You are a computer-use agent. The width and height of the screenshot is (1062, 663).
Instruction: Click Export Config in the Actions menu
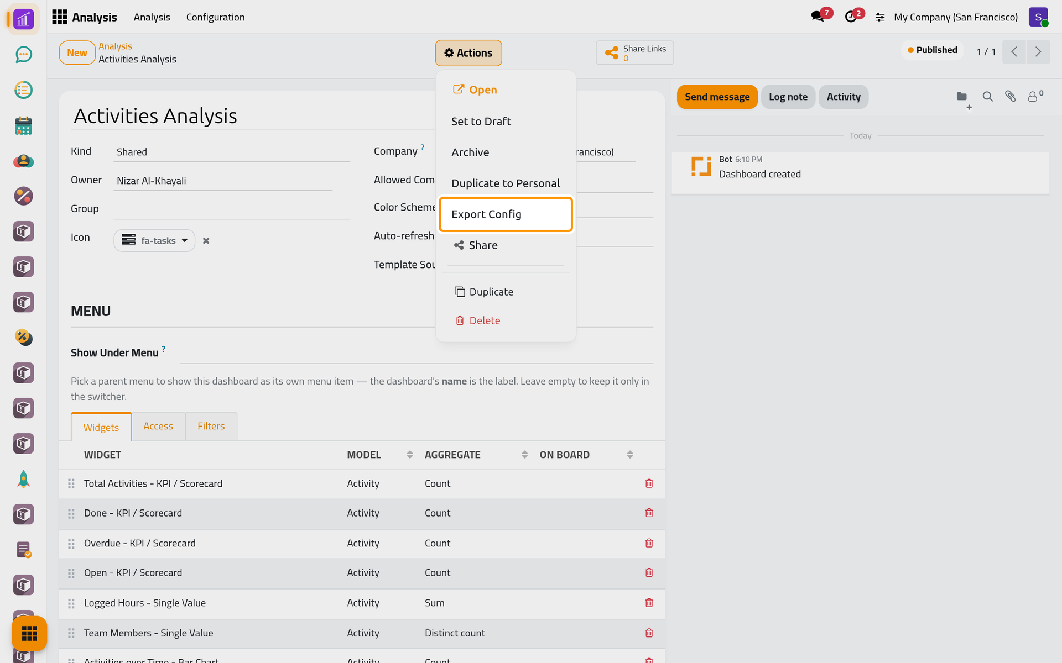tap(506, 214)
